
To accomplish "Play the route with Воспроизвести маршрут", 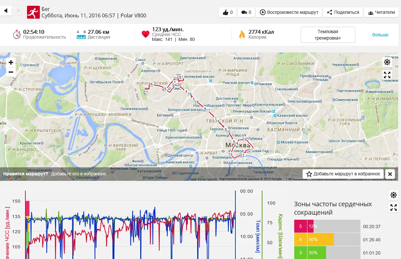I will (289, 13).
